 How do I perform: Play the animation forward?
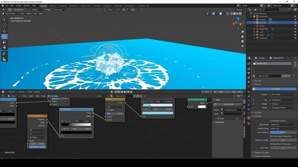[125, 92]
